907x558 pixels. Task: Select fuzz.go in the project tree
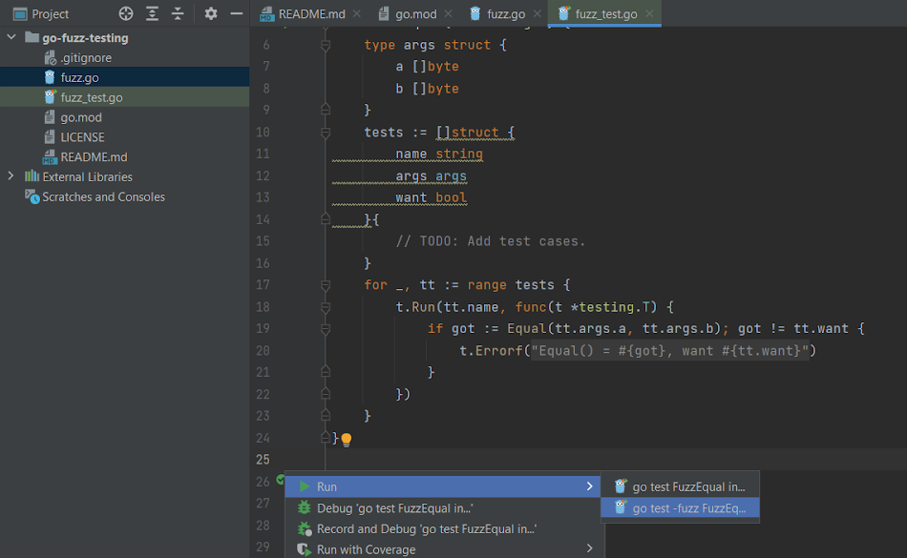tap(79, 77)
